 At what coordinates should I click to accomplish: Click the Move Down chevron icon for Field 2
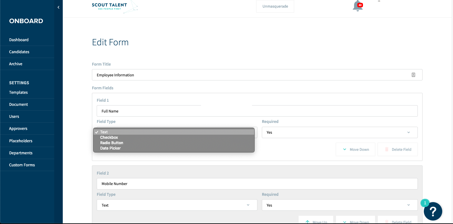pos(345,222)
